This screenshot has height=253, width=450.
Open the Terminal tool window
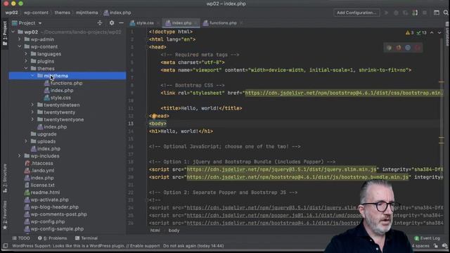(x=86, y=238)
